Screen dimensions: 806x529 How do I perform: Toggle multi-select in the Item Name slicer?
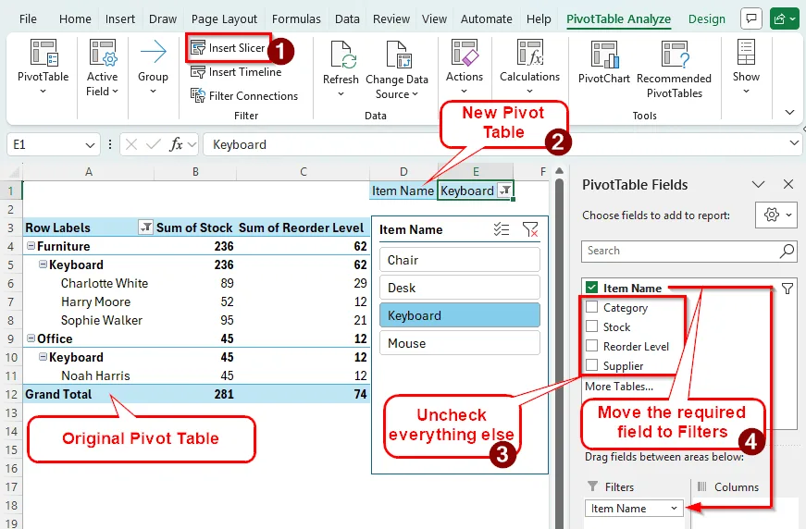502,229
